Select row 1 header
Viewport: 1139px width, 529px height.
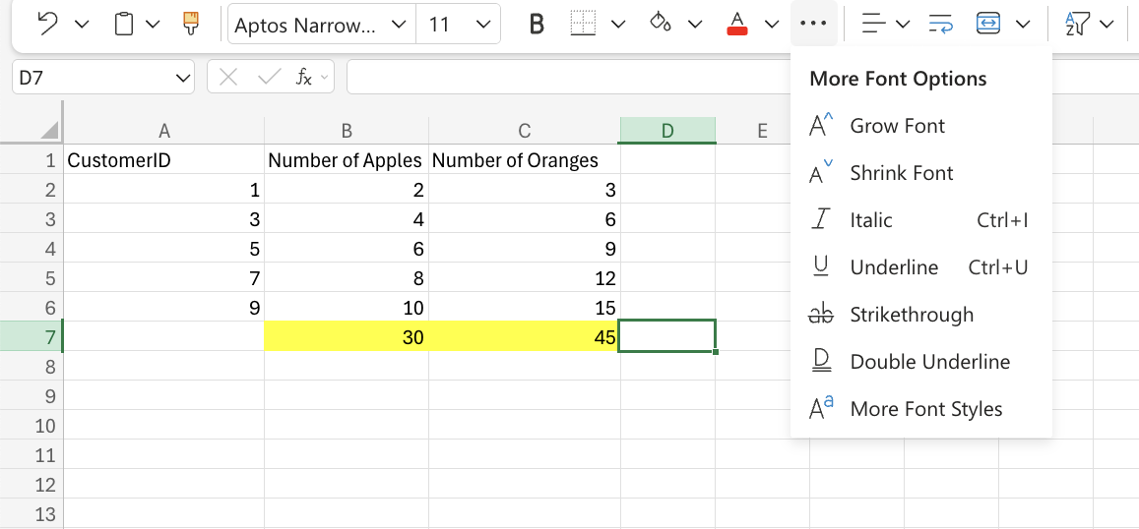coord(32,159)
